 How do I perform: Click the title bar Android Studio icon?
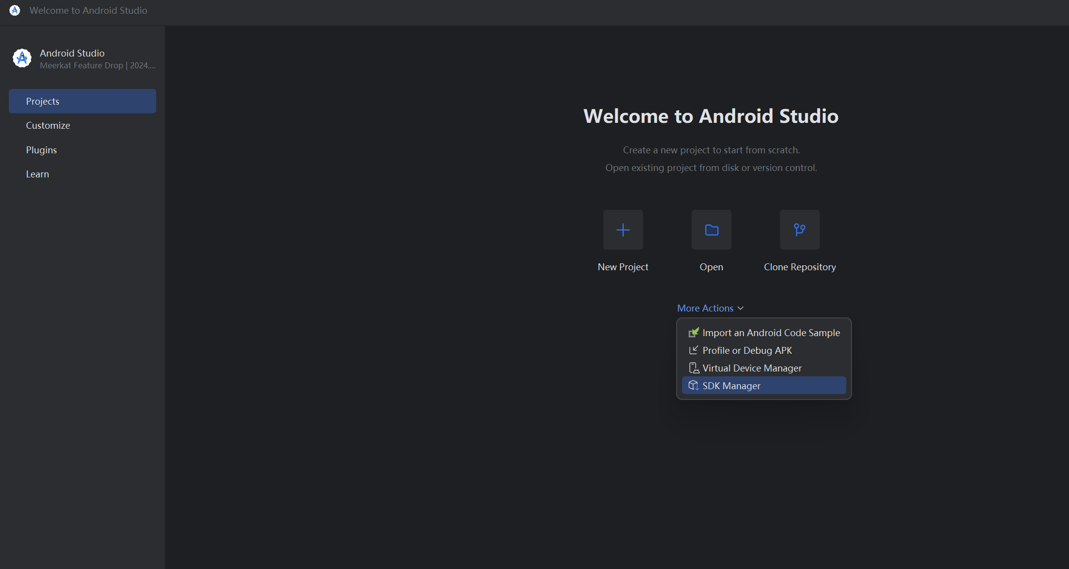[x=15, y=10]
